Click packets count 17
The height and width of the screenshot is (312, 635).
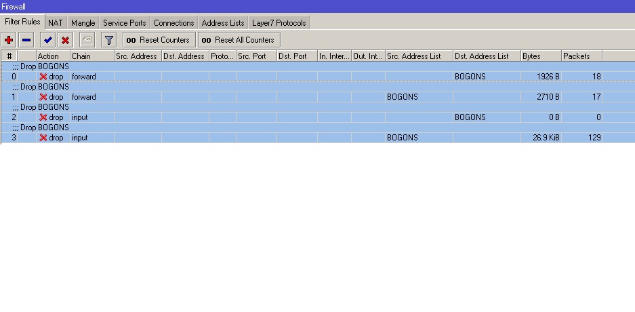tap(596, 97)
